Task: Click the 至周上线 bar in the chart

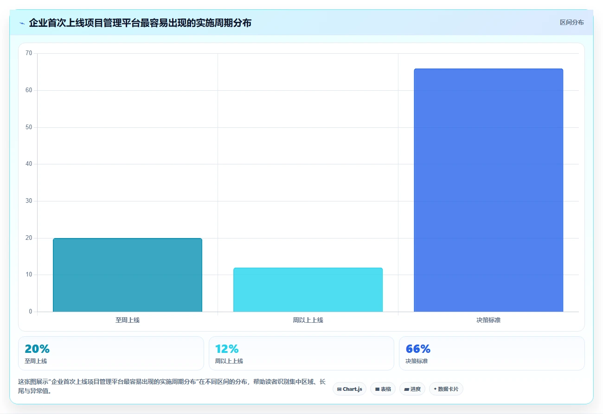Action: tap(128, 275)
